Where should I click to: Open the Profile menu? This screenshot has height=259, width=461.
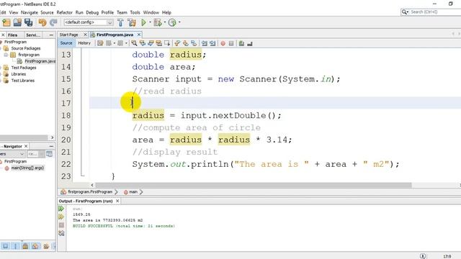pyautogui.click(x=107, y=12)
